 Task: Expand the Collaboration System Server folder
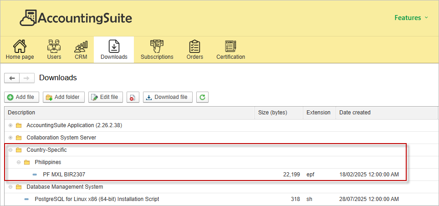10,138
